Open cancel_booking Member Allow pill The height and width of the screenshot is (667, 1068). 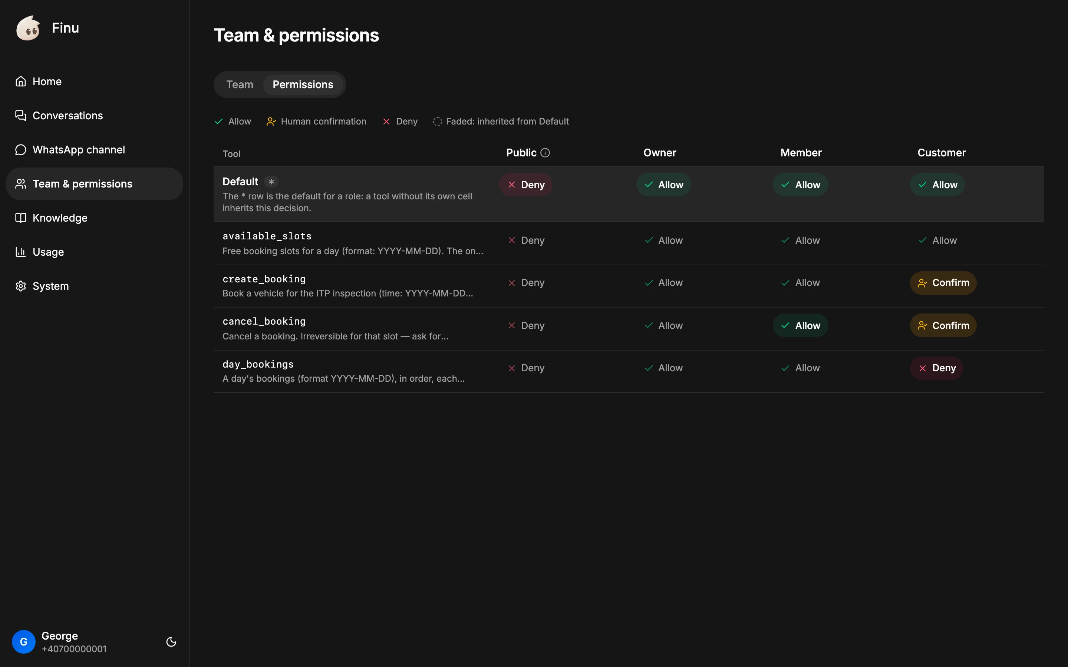coord(800,326)
